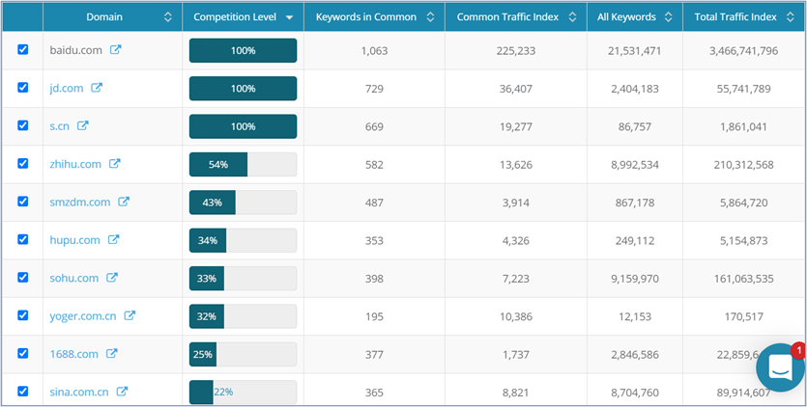
Task: Uncheck the zhihu.com row checkbox
Action: [x=22, y=163]
